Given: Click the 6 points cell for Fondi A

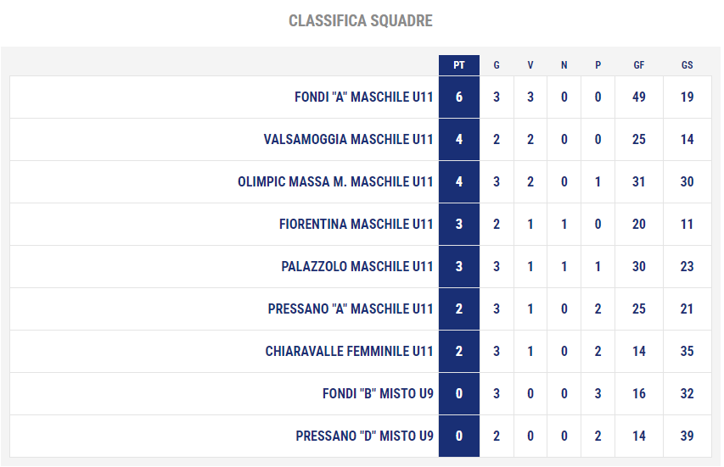Looking at the screenshot, I should (x=458, y=97).
